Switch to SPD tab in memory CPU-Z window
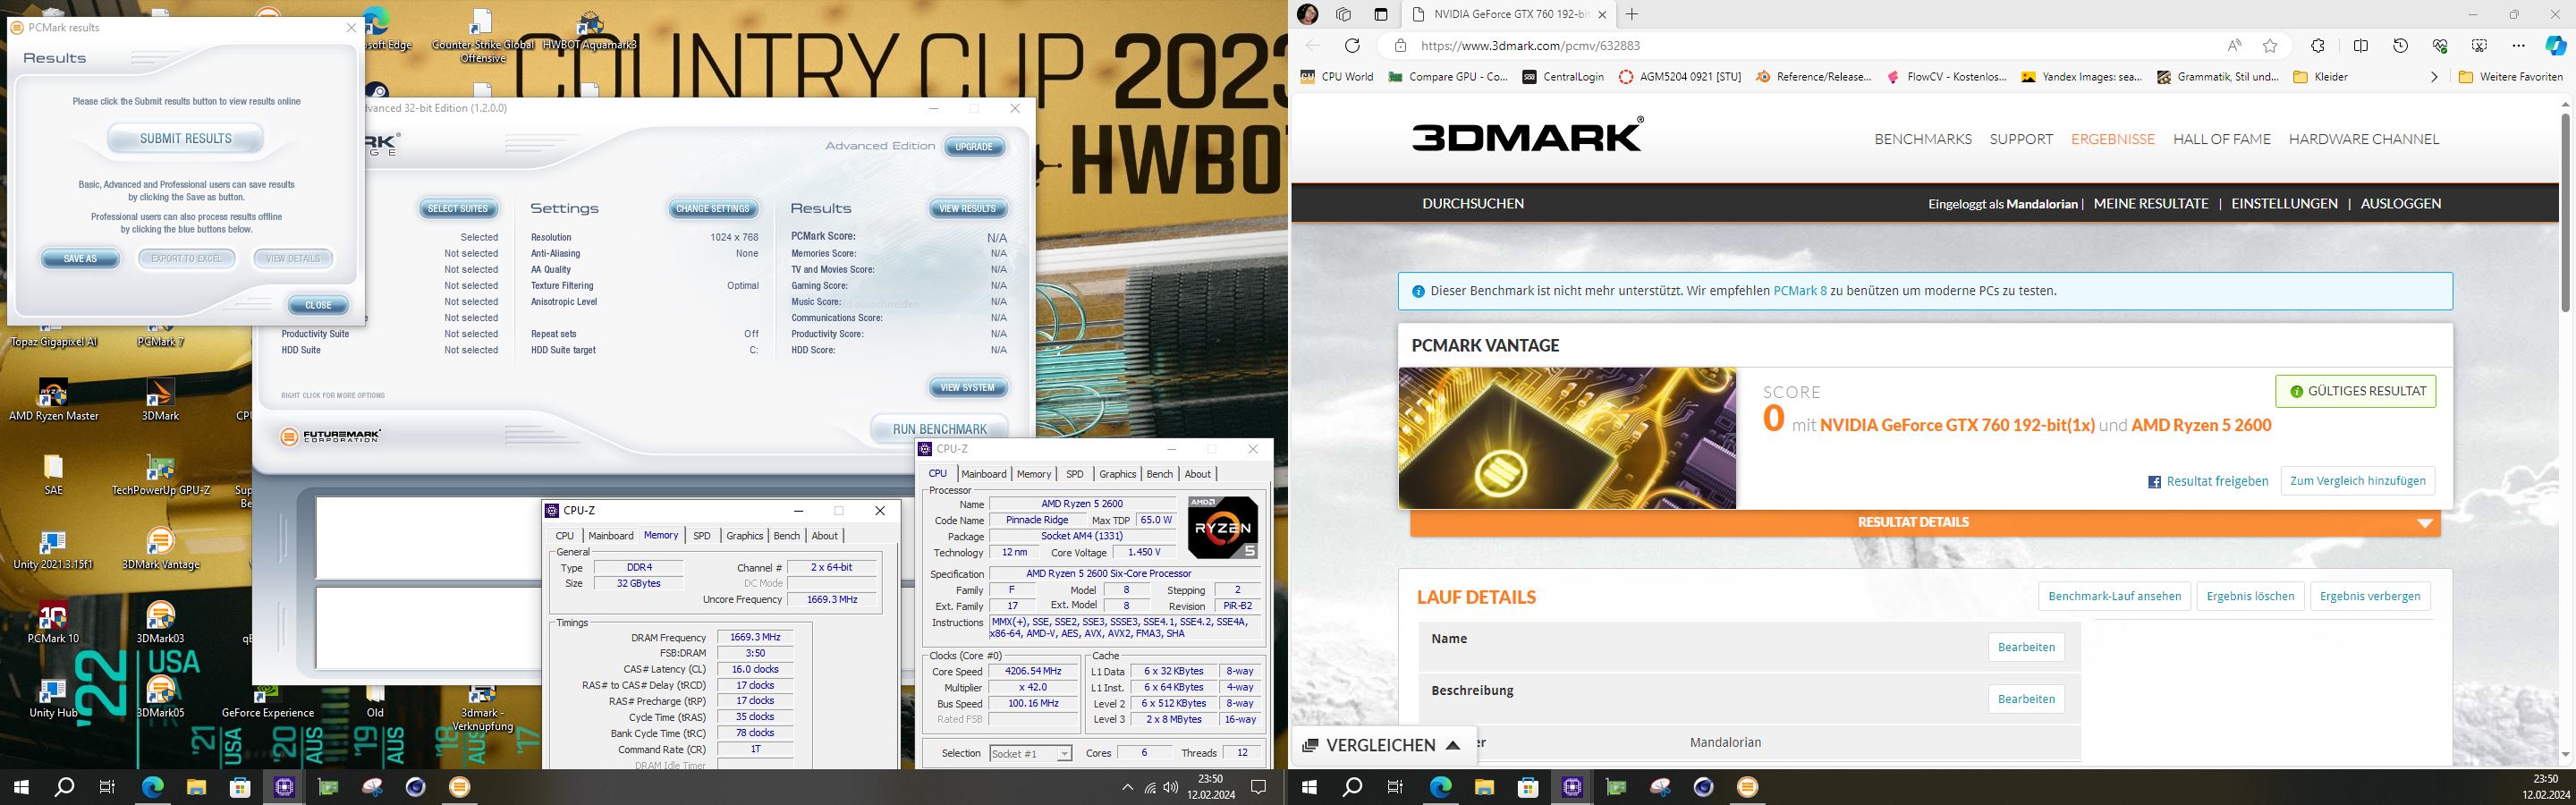 pos(702,536)
